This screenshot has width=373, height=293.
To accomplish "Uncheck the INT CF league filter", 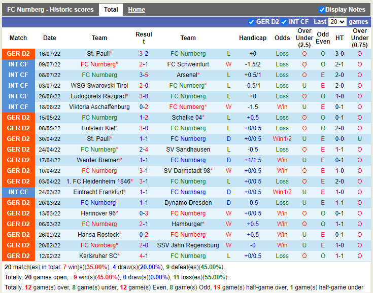I will coord(284,22).
